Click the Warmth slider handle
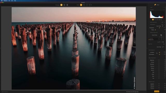The height and width of the screenshot is (93, 166). click(159, 70)
